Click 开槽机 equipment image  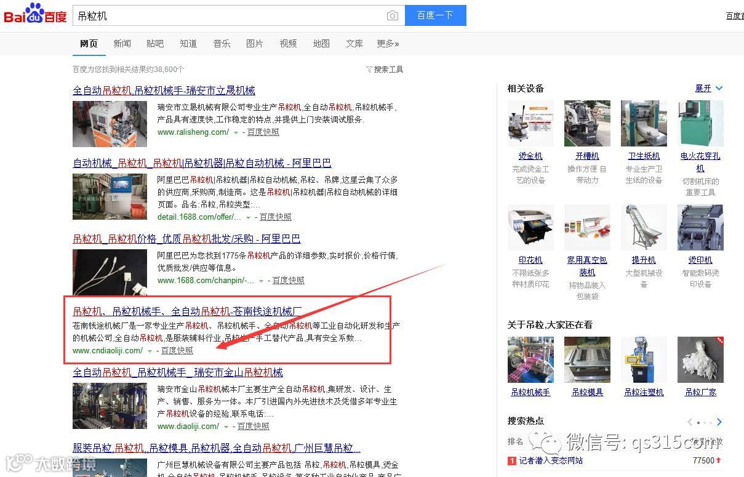pos(587,123)
